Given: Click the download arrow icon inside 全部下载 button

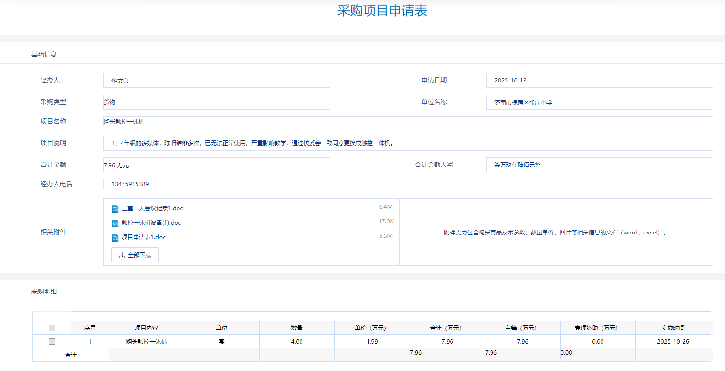Looking at the screenshot, I should pyautogui.click(x=121, y=255).
